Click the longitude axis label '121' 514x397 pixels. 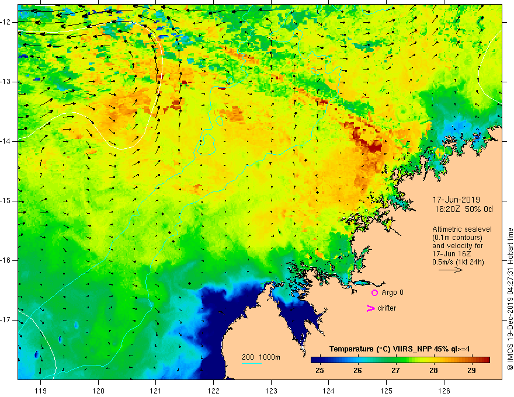(156, 391)
